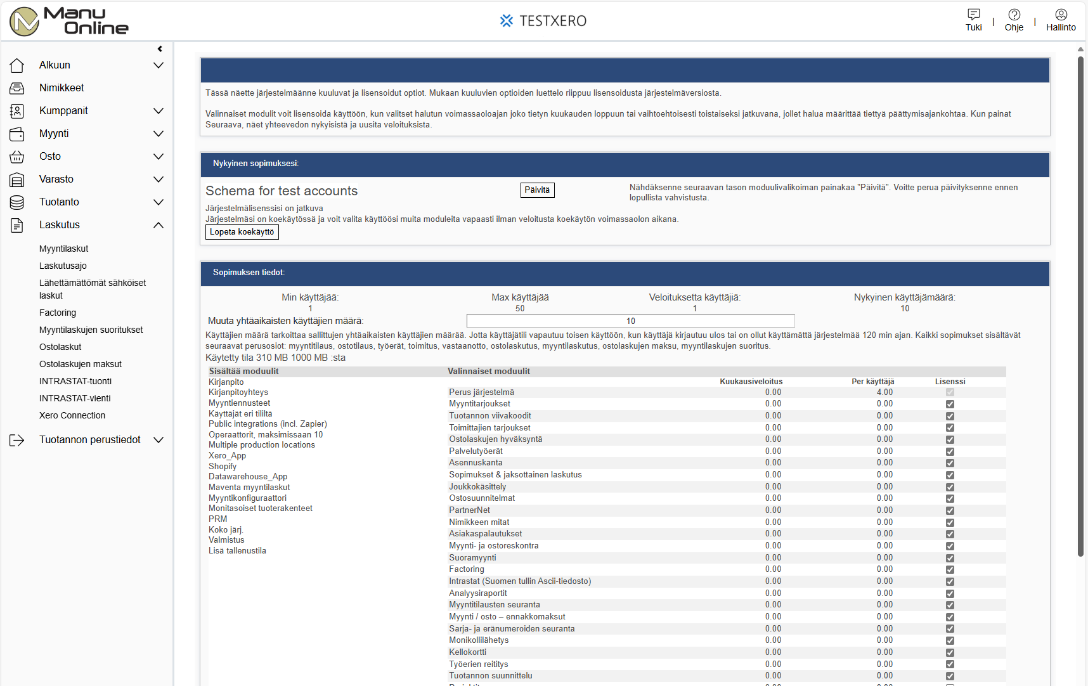The image size is (1088, 686).
Task: Click the concurrent users input field showing 10
Action: [630, 321]
